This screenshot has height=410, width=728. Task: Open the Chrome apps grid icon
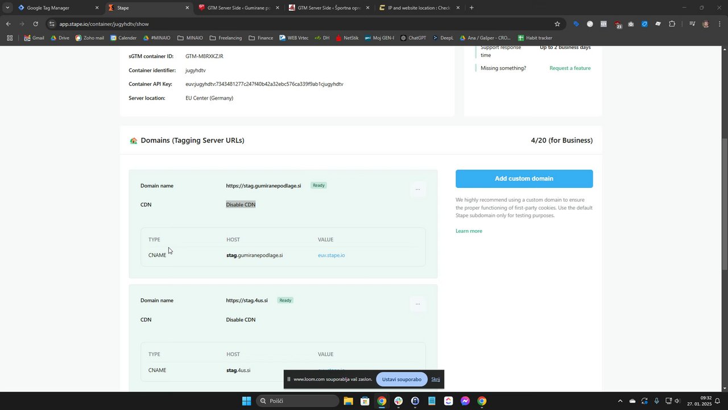point(10,38)
